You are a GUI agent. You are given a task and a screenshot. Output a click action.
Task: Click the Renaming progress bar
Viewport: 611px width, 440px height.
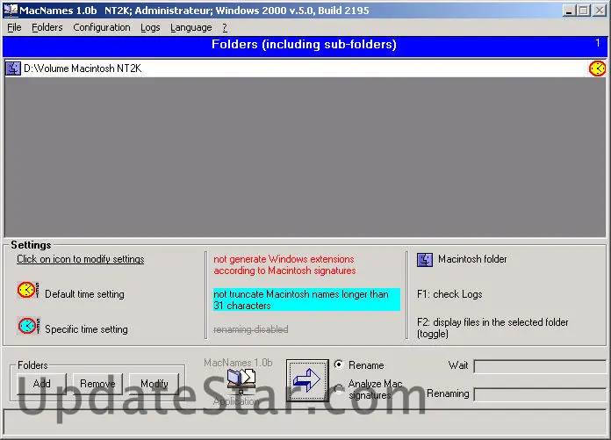[540, 394]
